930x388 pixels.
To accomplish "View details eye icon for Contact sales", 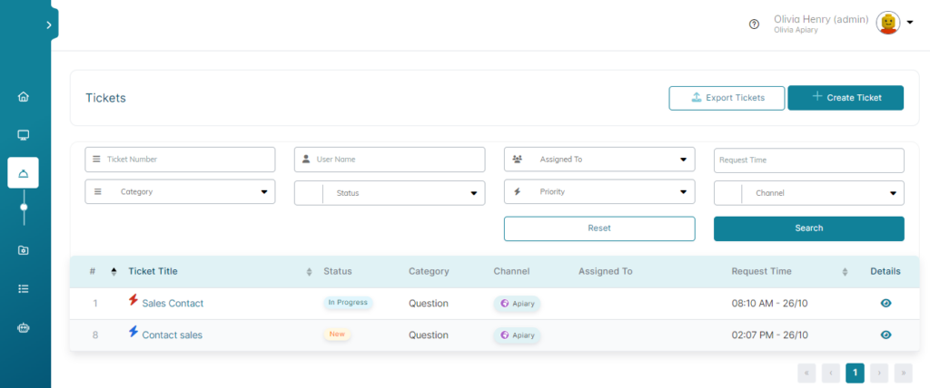I will [885, 335].
